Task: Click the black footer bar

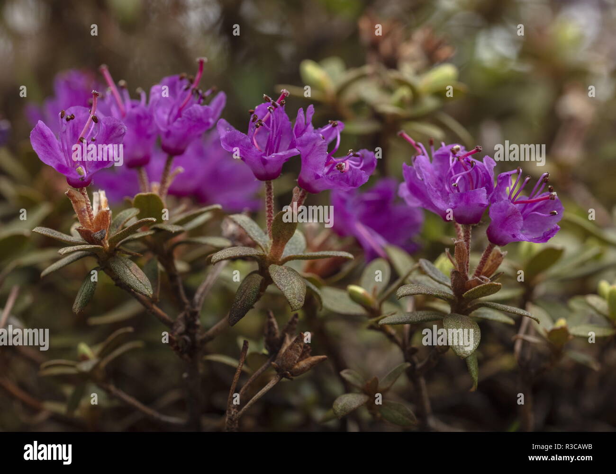Action: tap(308, 453)
